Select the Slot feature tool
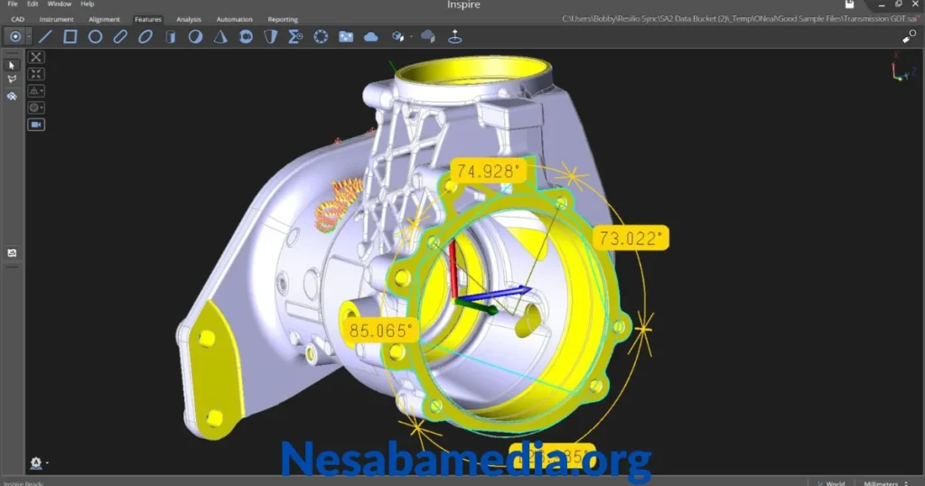This screenshot has height=486, width=925. [x=120, y=36]
